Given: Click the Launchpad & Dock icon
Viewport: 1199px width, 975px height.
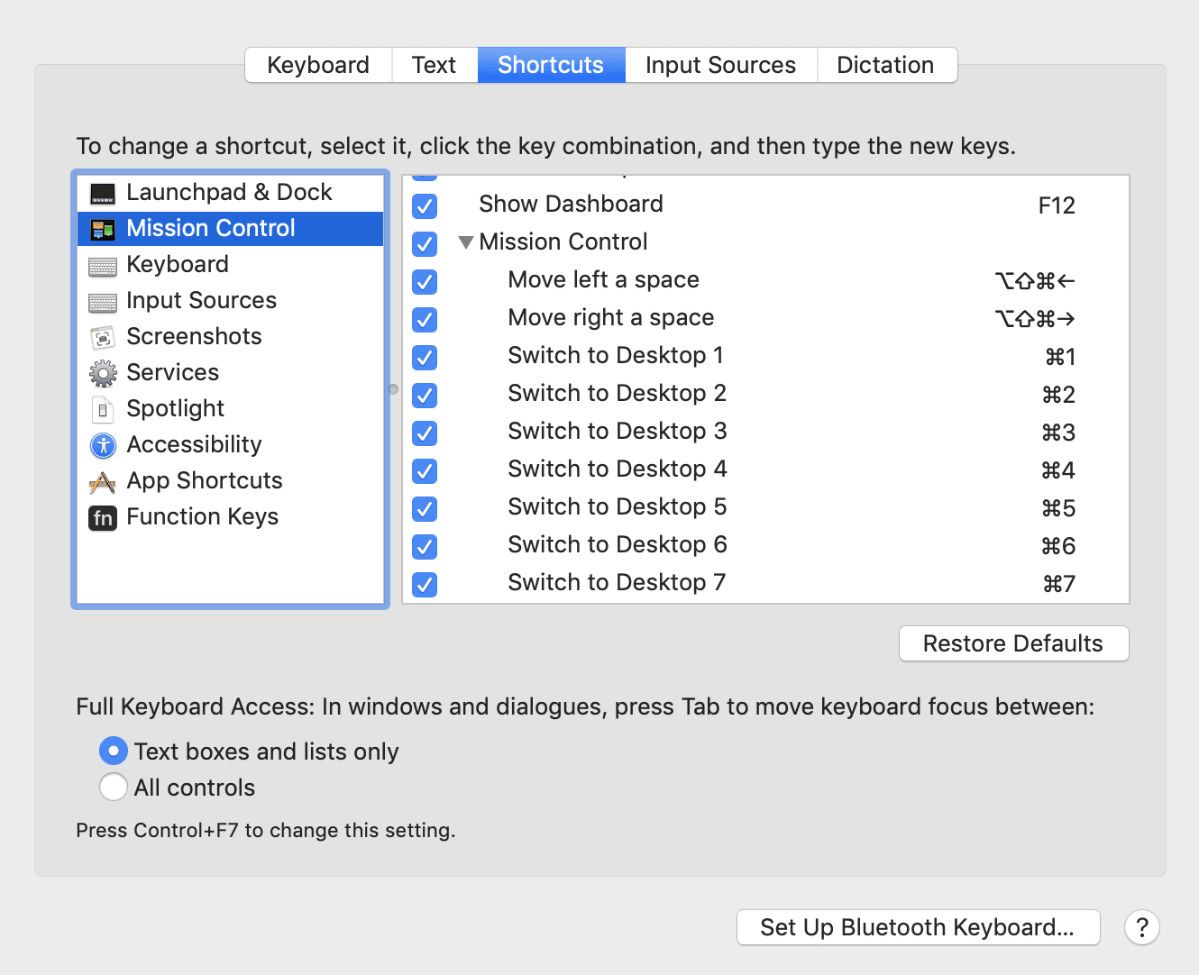Looking at the screenshot, I should click(x=103, y=193).
